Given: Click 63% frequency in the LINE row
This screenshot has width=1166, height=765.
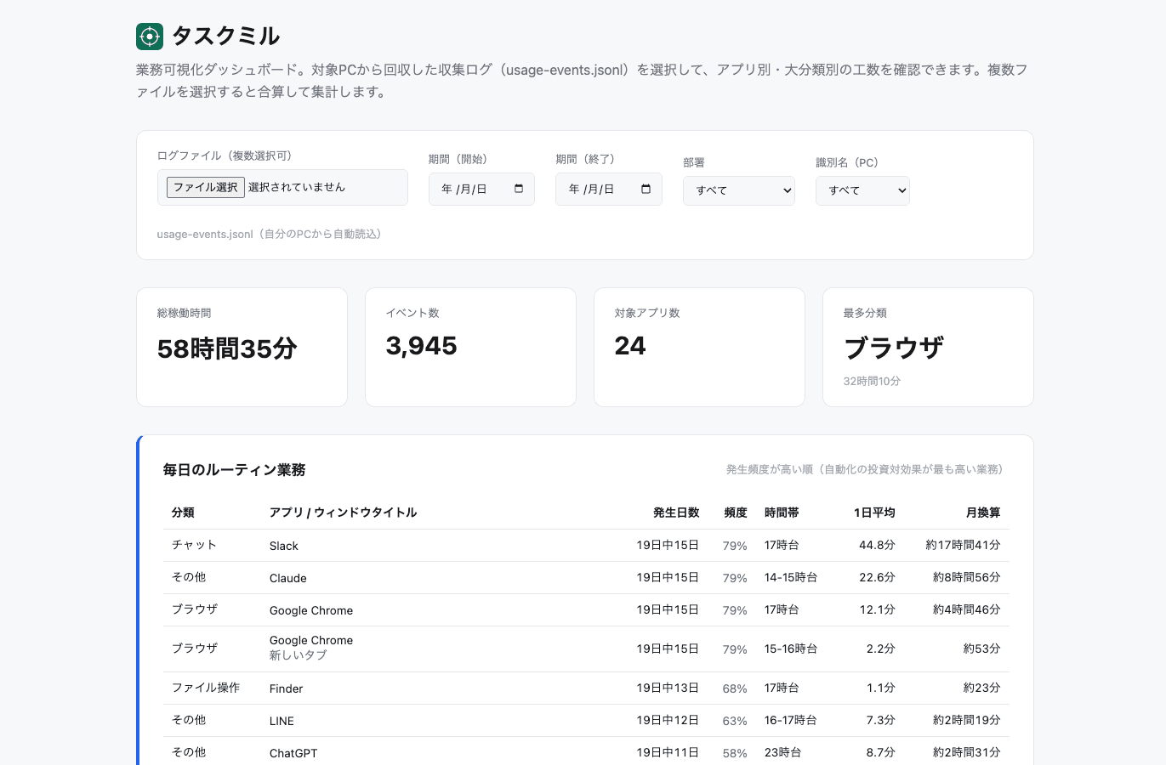Looking at the screenshot, I should 735,721.
